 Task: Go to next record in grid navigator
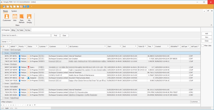[8, 105]
